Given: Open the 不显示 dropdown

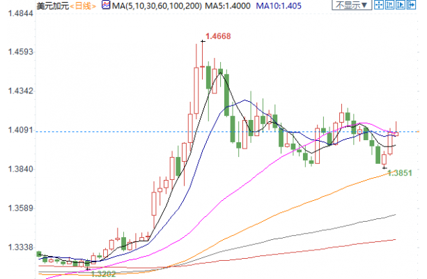Looking at the screenshot, I should (352, 5).
